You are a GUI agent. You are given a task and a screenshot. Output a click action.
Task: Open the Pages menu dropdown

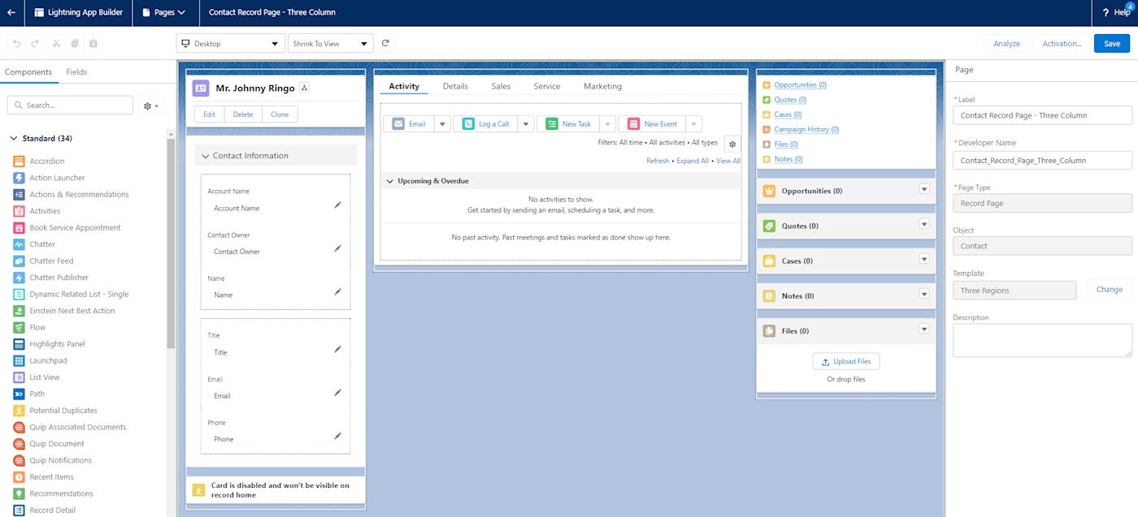pyautogui.click(x=163, y=12)
